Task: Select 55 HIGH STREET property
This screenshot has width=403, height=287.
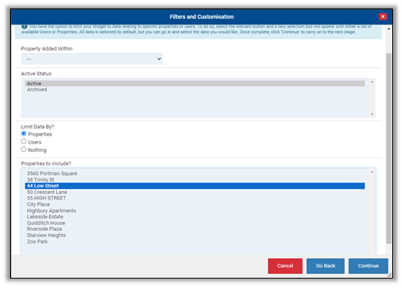Action: click(x=195, y=198)
